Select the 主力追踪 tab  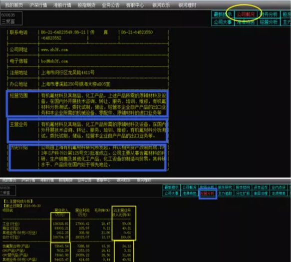[x=225, y=193]
